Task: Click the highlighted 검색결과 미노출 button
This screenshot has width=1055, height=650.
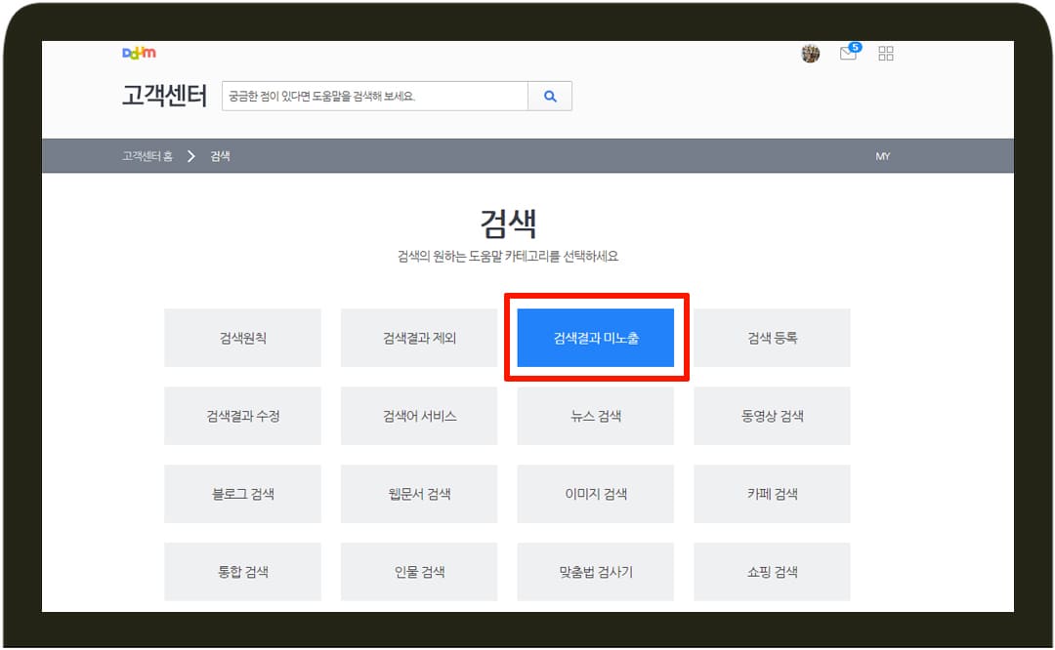Action: pos(595,337)
